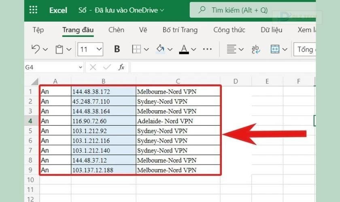Viewport: 340px width, 202px height.
Task: Select column A header
Action: (x=55, y=82)
